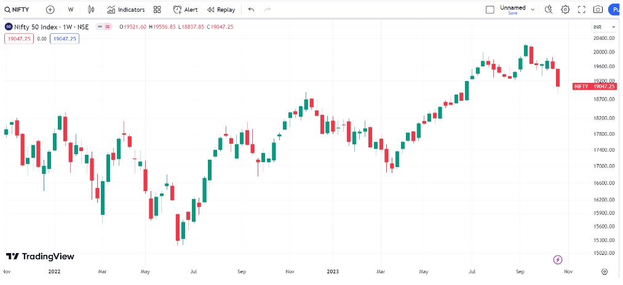Click the high value H19556.85
Viewport: 623px width, 285px height.
pos(162,26)
